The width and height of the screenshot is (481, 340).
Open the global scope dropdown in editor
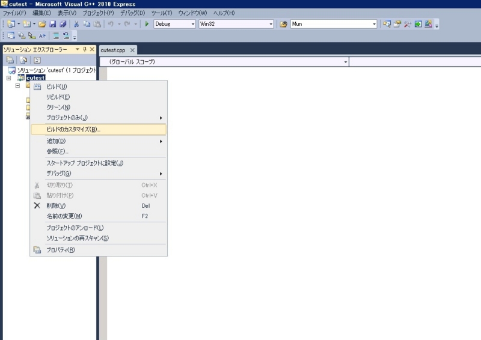tap(345, 62)
